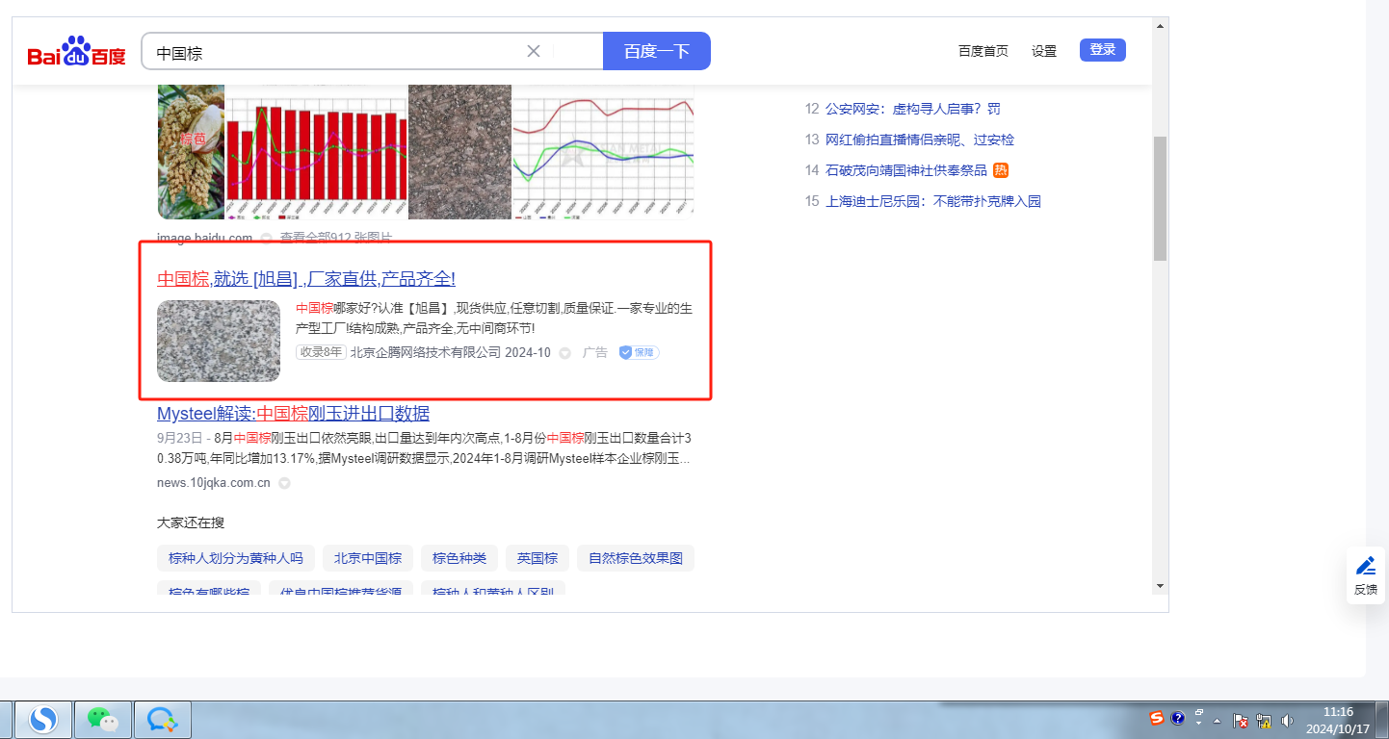Click the Baidu logo
Screen dimensions: 1389x739
[x=77, y=52]
